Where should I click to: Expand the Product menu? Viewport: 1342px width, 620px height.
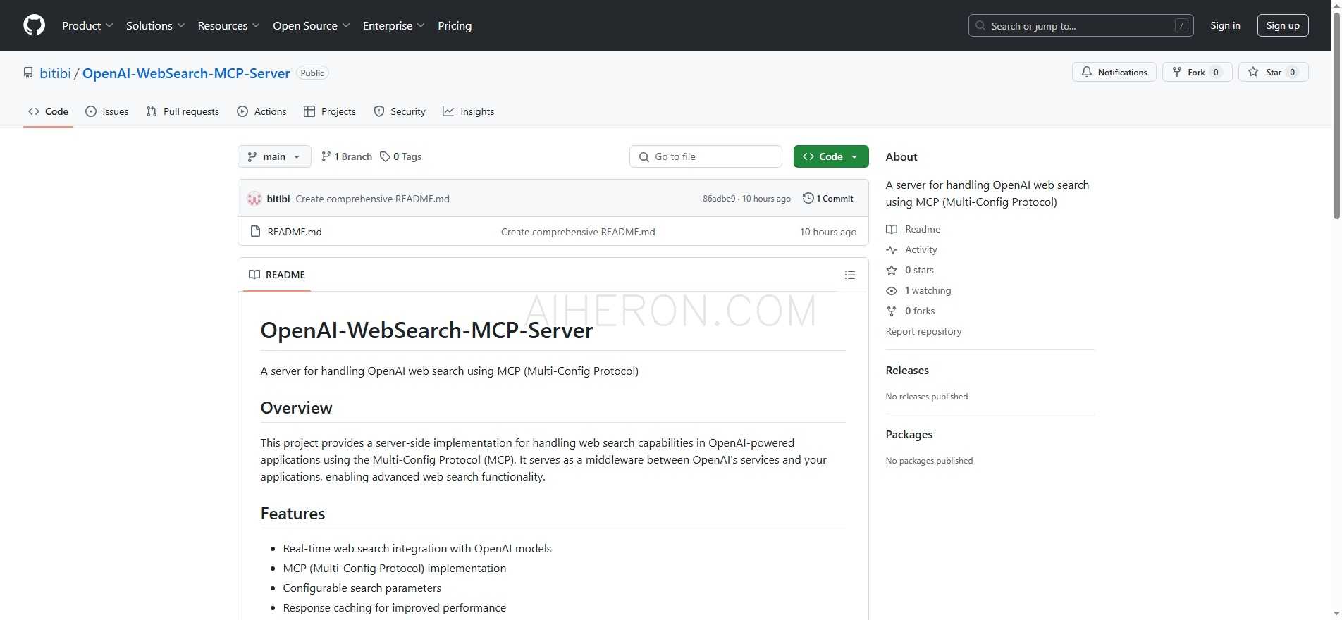(x=87, y=25)
